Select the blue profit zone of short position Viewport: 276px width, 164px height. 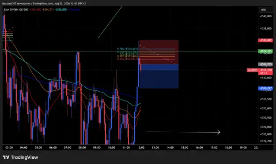[159, 76]
